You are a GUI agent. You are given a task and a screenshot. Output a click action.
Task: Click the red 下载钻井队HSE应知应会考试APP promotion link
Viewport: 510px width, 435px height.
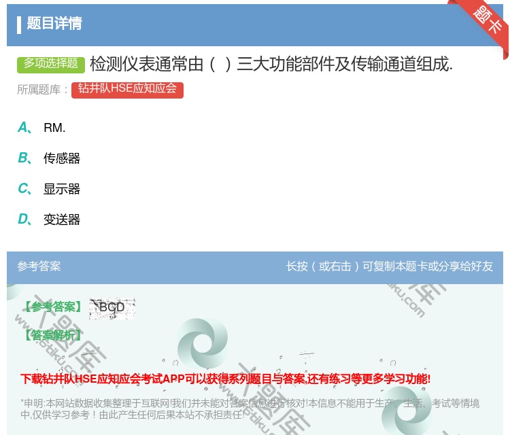pyautogui.click(x=225, y=379)
